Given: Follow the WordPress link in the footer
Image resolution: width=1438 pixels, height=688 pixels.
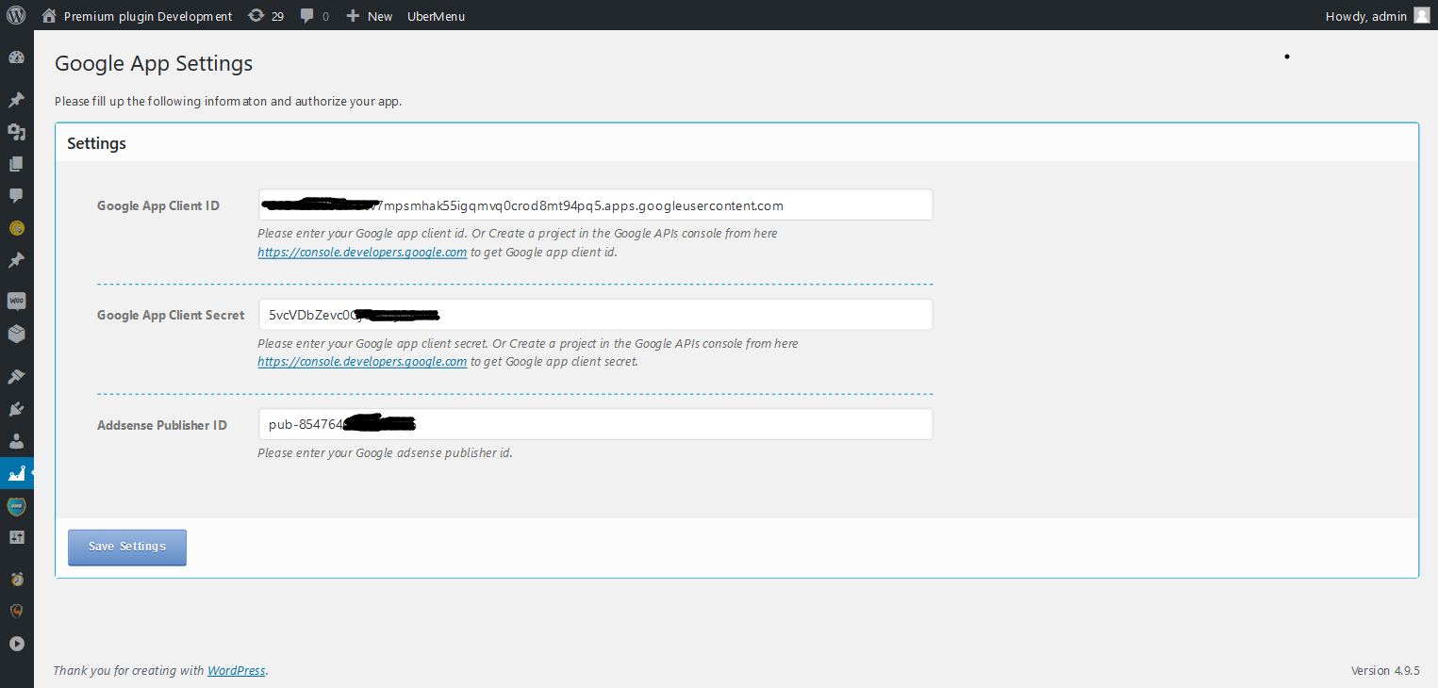Looking at the screenshot, I should coord(237,670).
